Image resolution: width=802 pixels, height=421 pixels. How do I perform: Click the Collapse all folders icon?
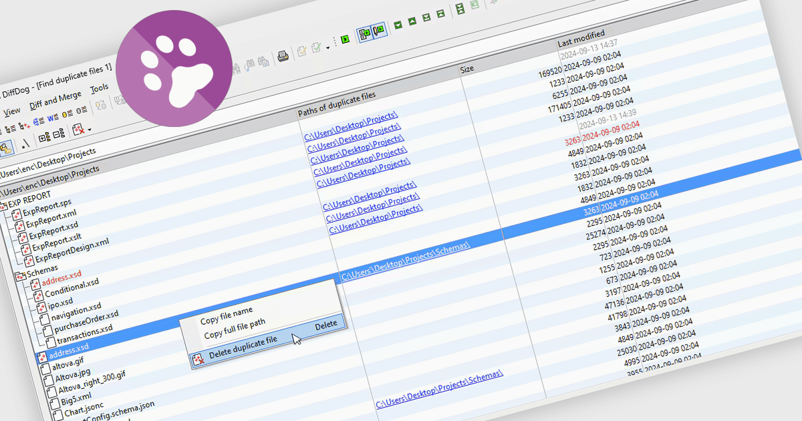(59, 134)
